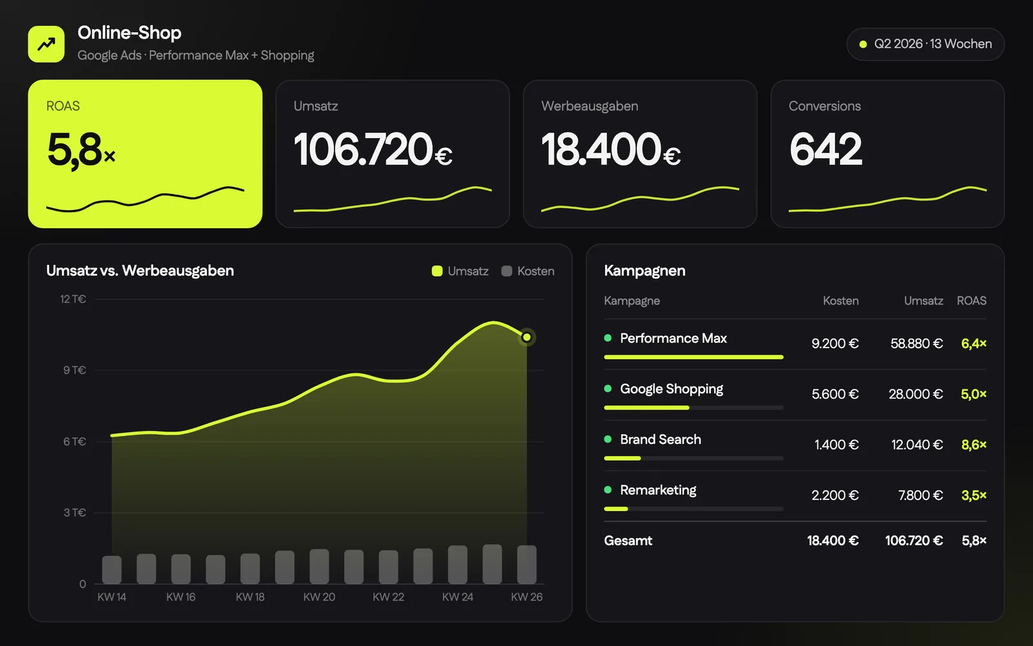Open the Conversions 642 card
The image size is (1033, 646).
(x=888, y=154)
